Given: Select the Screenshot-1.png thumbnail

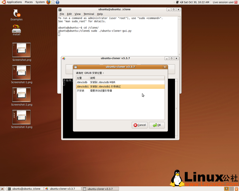Looking at the screenshot, I should point(21,72).
